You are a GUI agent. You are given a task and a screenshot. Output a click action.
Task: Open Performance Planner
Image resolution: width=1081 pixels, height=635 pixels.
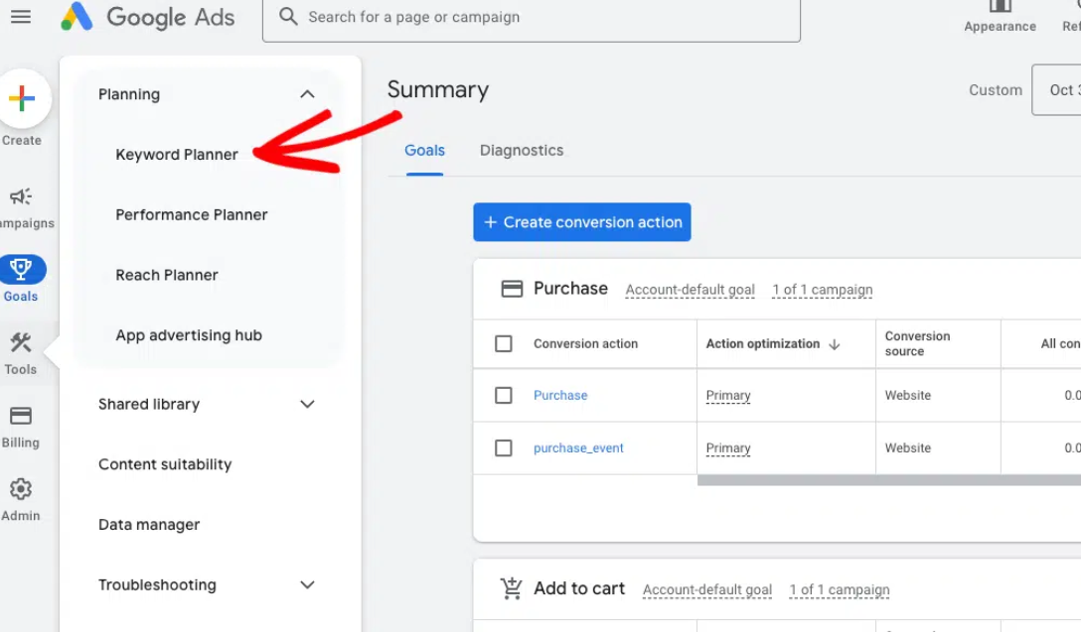coord(192,215)
